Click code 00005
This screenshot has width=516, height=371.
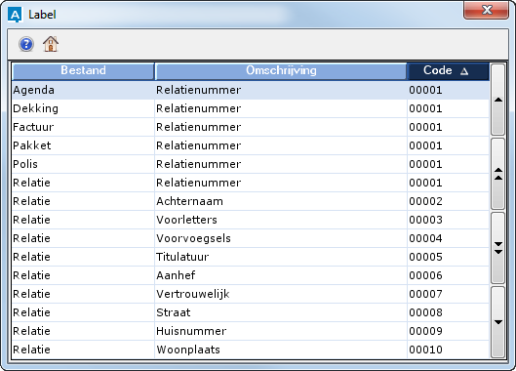pyautogui.click(x=425, y=257)
